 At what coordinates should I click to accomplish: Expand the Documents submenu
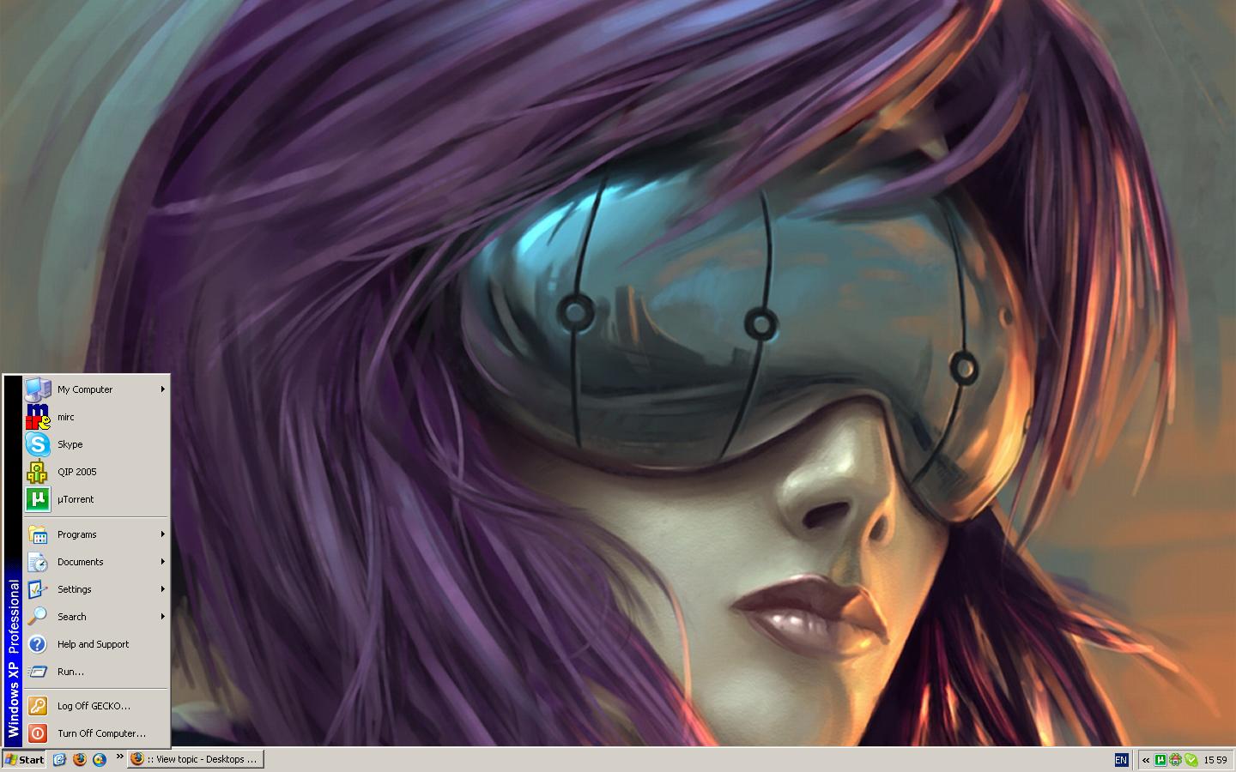click(96, 562)
